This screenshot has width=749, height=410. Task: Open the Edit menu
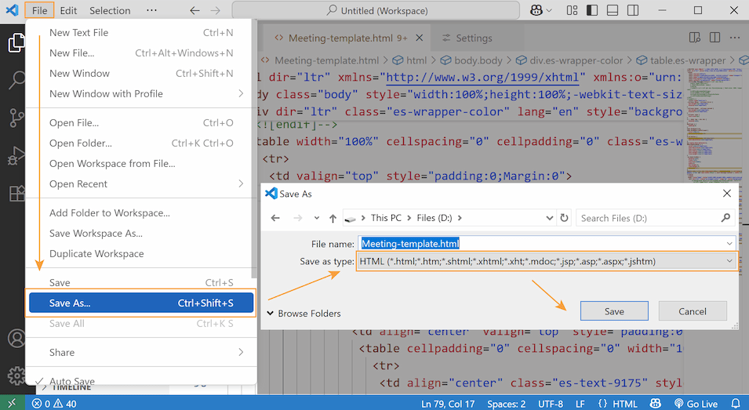[68, 10]
